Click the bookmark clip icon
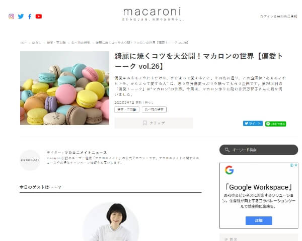 tap(145, 123)
